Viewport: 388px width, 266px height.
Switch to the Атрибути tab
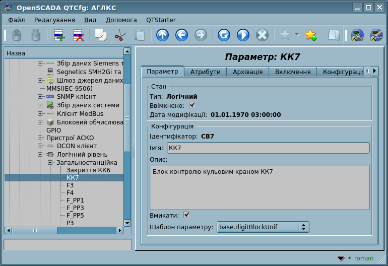pyautogui.click(x=205, y=72)
